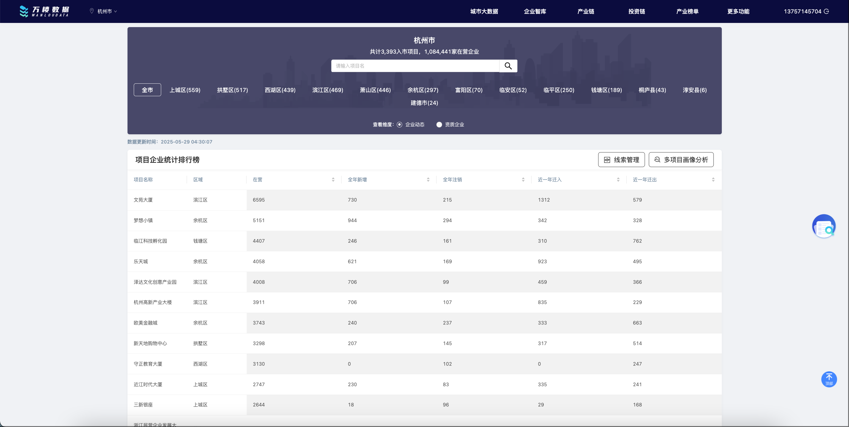Select the 资质企业 radio option

tap(439, 124)
